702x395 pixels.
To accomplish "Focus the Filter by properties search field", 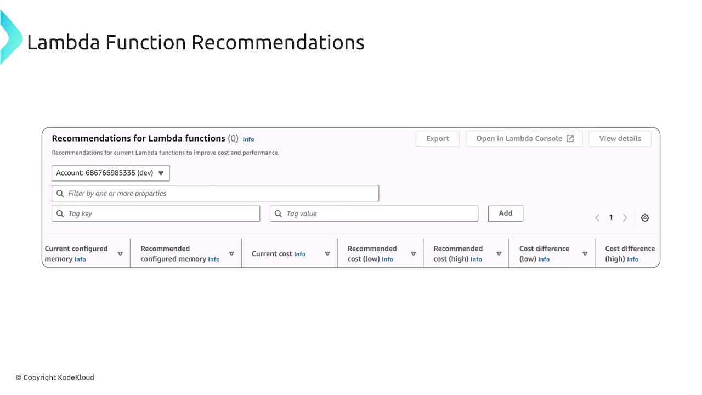I will [x=219, y=193].
